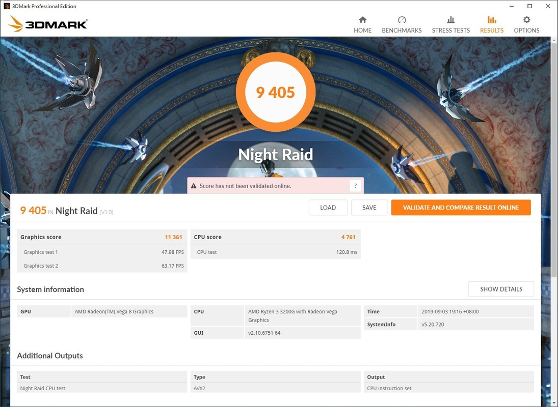Open the HOME tab label

tap(363, 31)
